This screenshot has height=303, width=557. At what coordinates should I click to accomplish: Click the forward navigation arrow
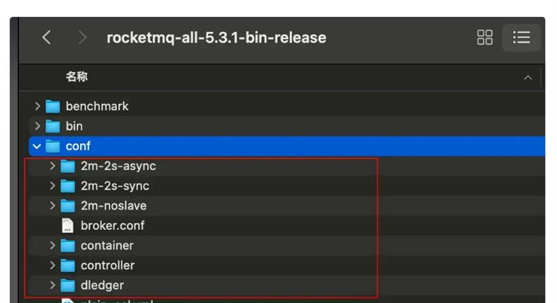point(82,37)
